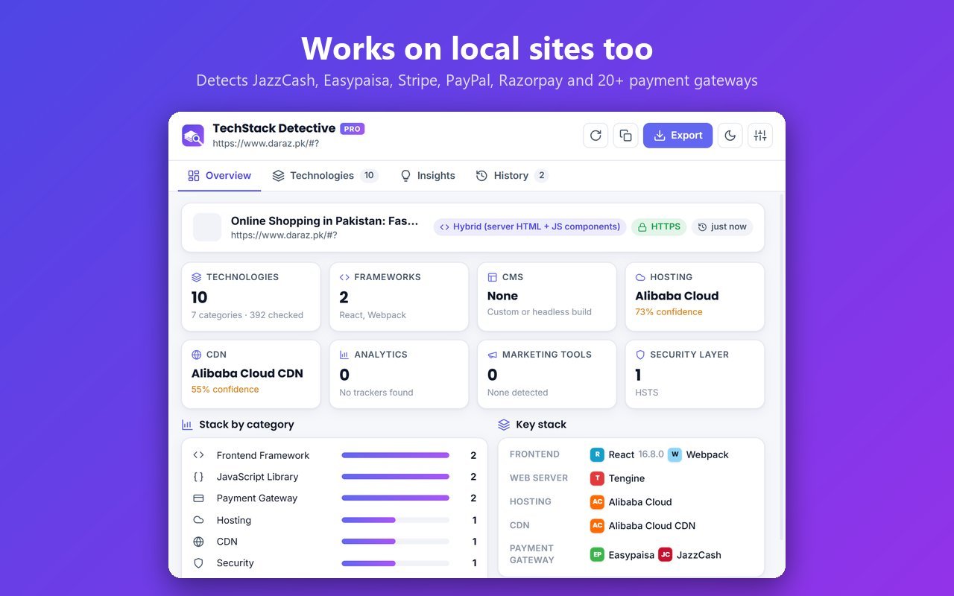This screenshot has width=954, height=596.
Task: Click the Analytics bar-chart card icon
Action: tap(344, 355)
